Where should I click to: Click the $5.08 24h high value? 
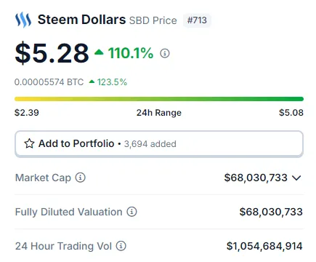[x=291, y=113]
